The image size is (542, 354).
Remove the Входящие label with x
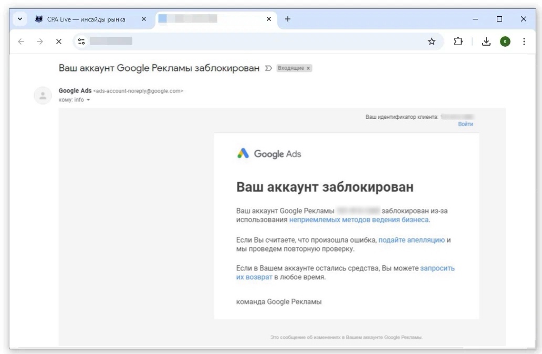tap(308, 68)
